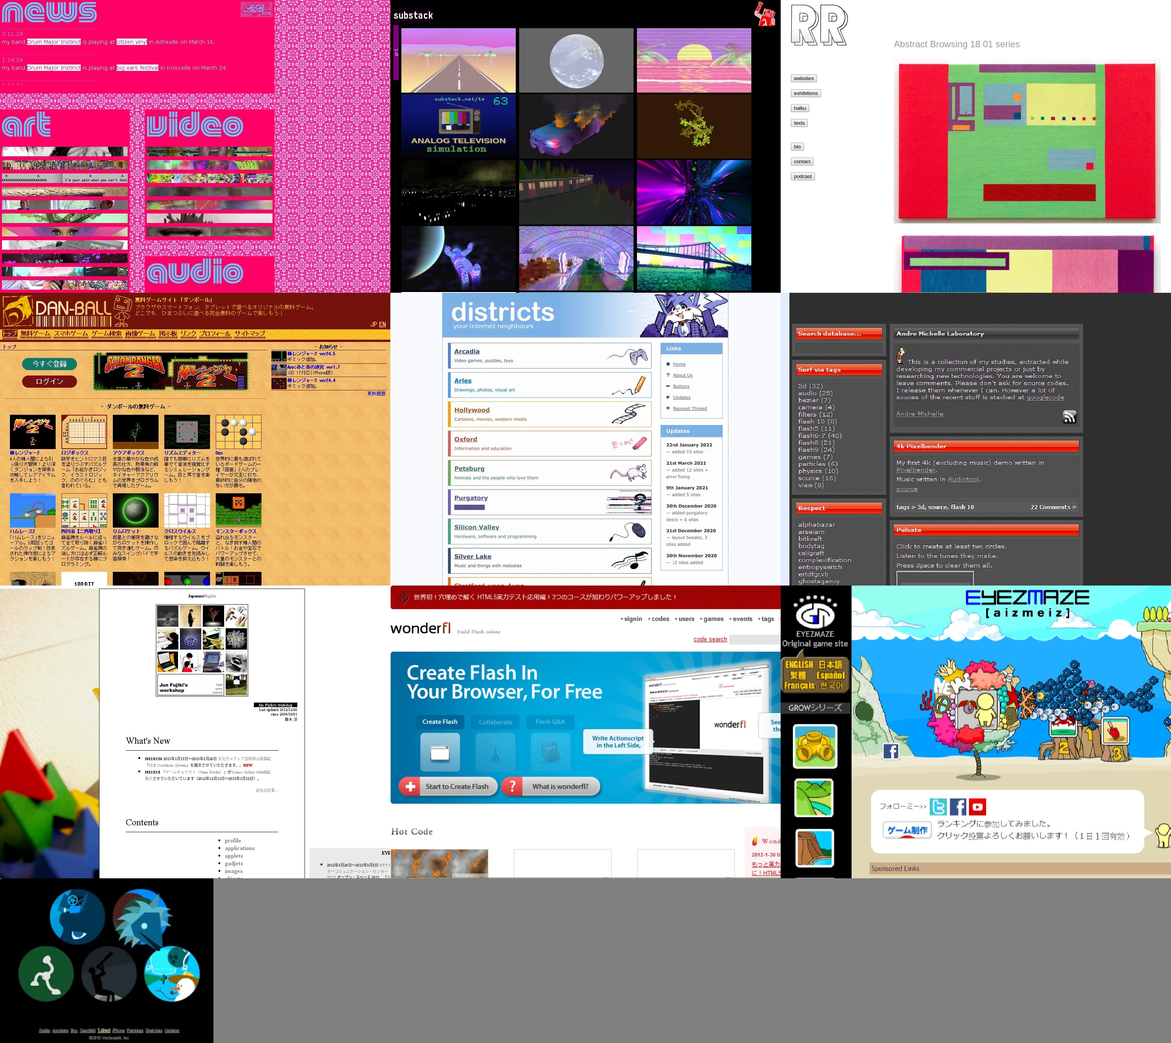The height and width of the screenshot is (1043, 1171).
Task: Open the yellow pipes GROW game icon
Action: [x=815, y=746]
